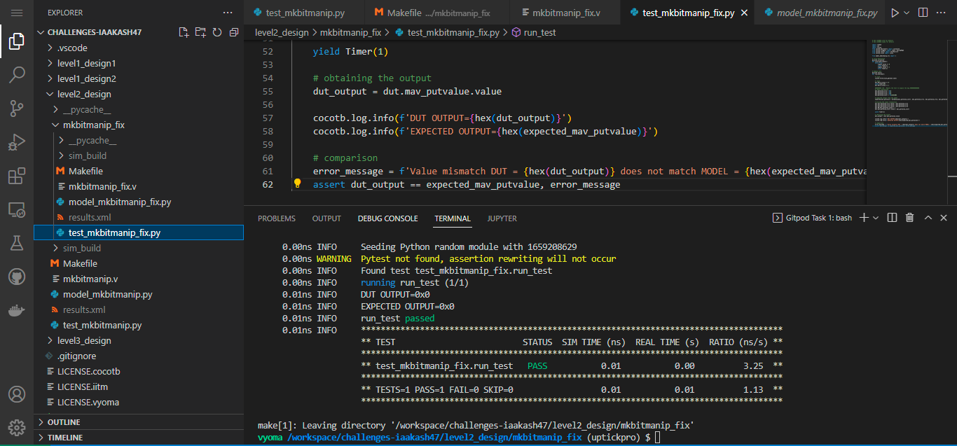Open the OUTPUT panel tab

tap(326, 218)
